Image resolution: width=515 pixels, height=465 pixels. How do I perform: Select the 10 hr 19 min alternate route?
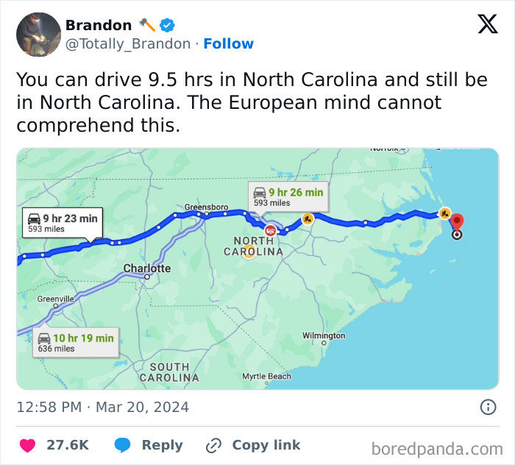[x=75, y=342]
